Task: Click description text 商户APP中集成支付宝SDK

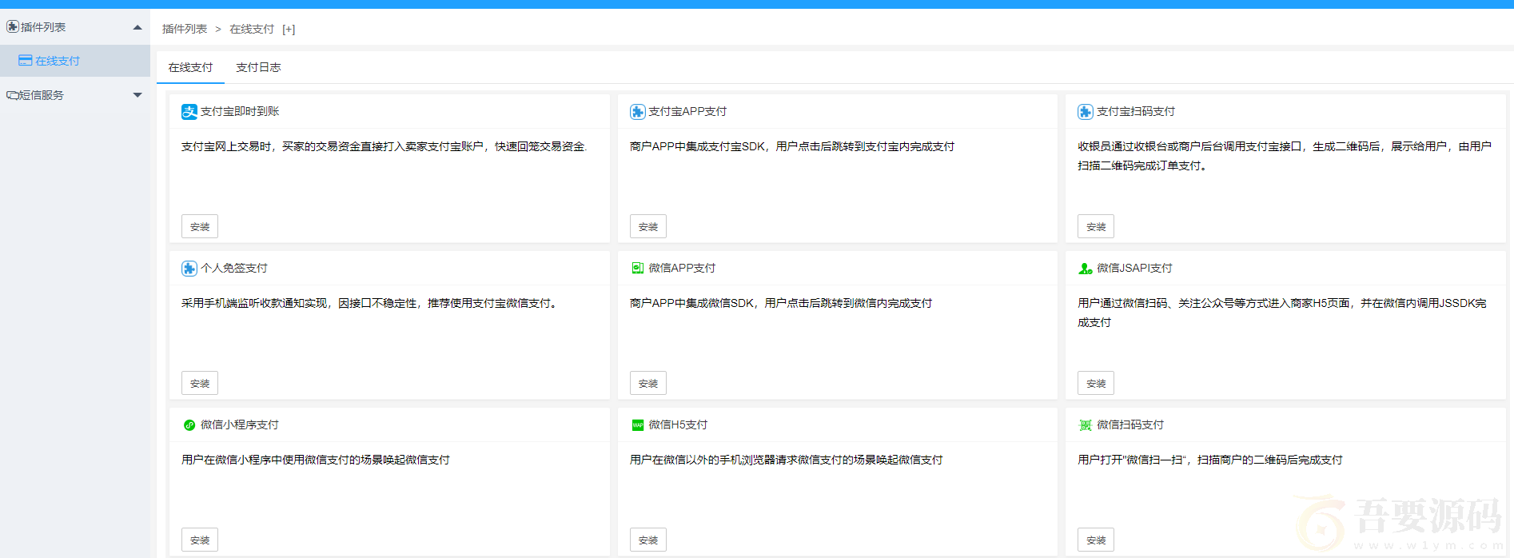Action: (x=792, y=146)
